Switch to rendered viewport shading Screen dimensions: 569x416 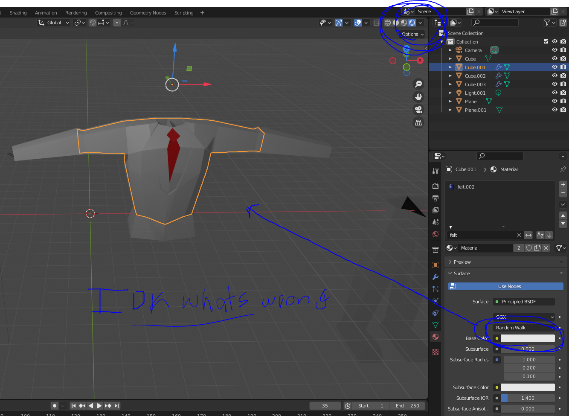tap(412, 23)
